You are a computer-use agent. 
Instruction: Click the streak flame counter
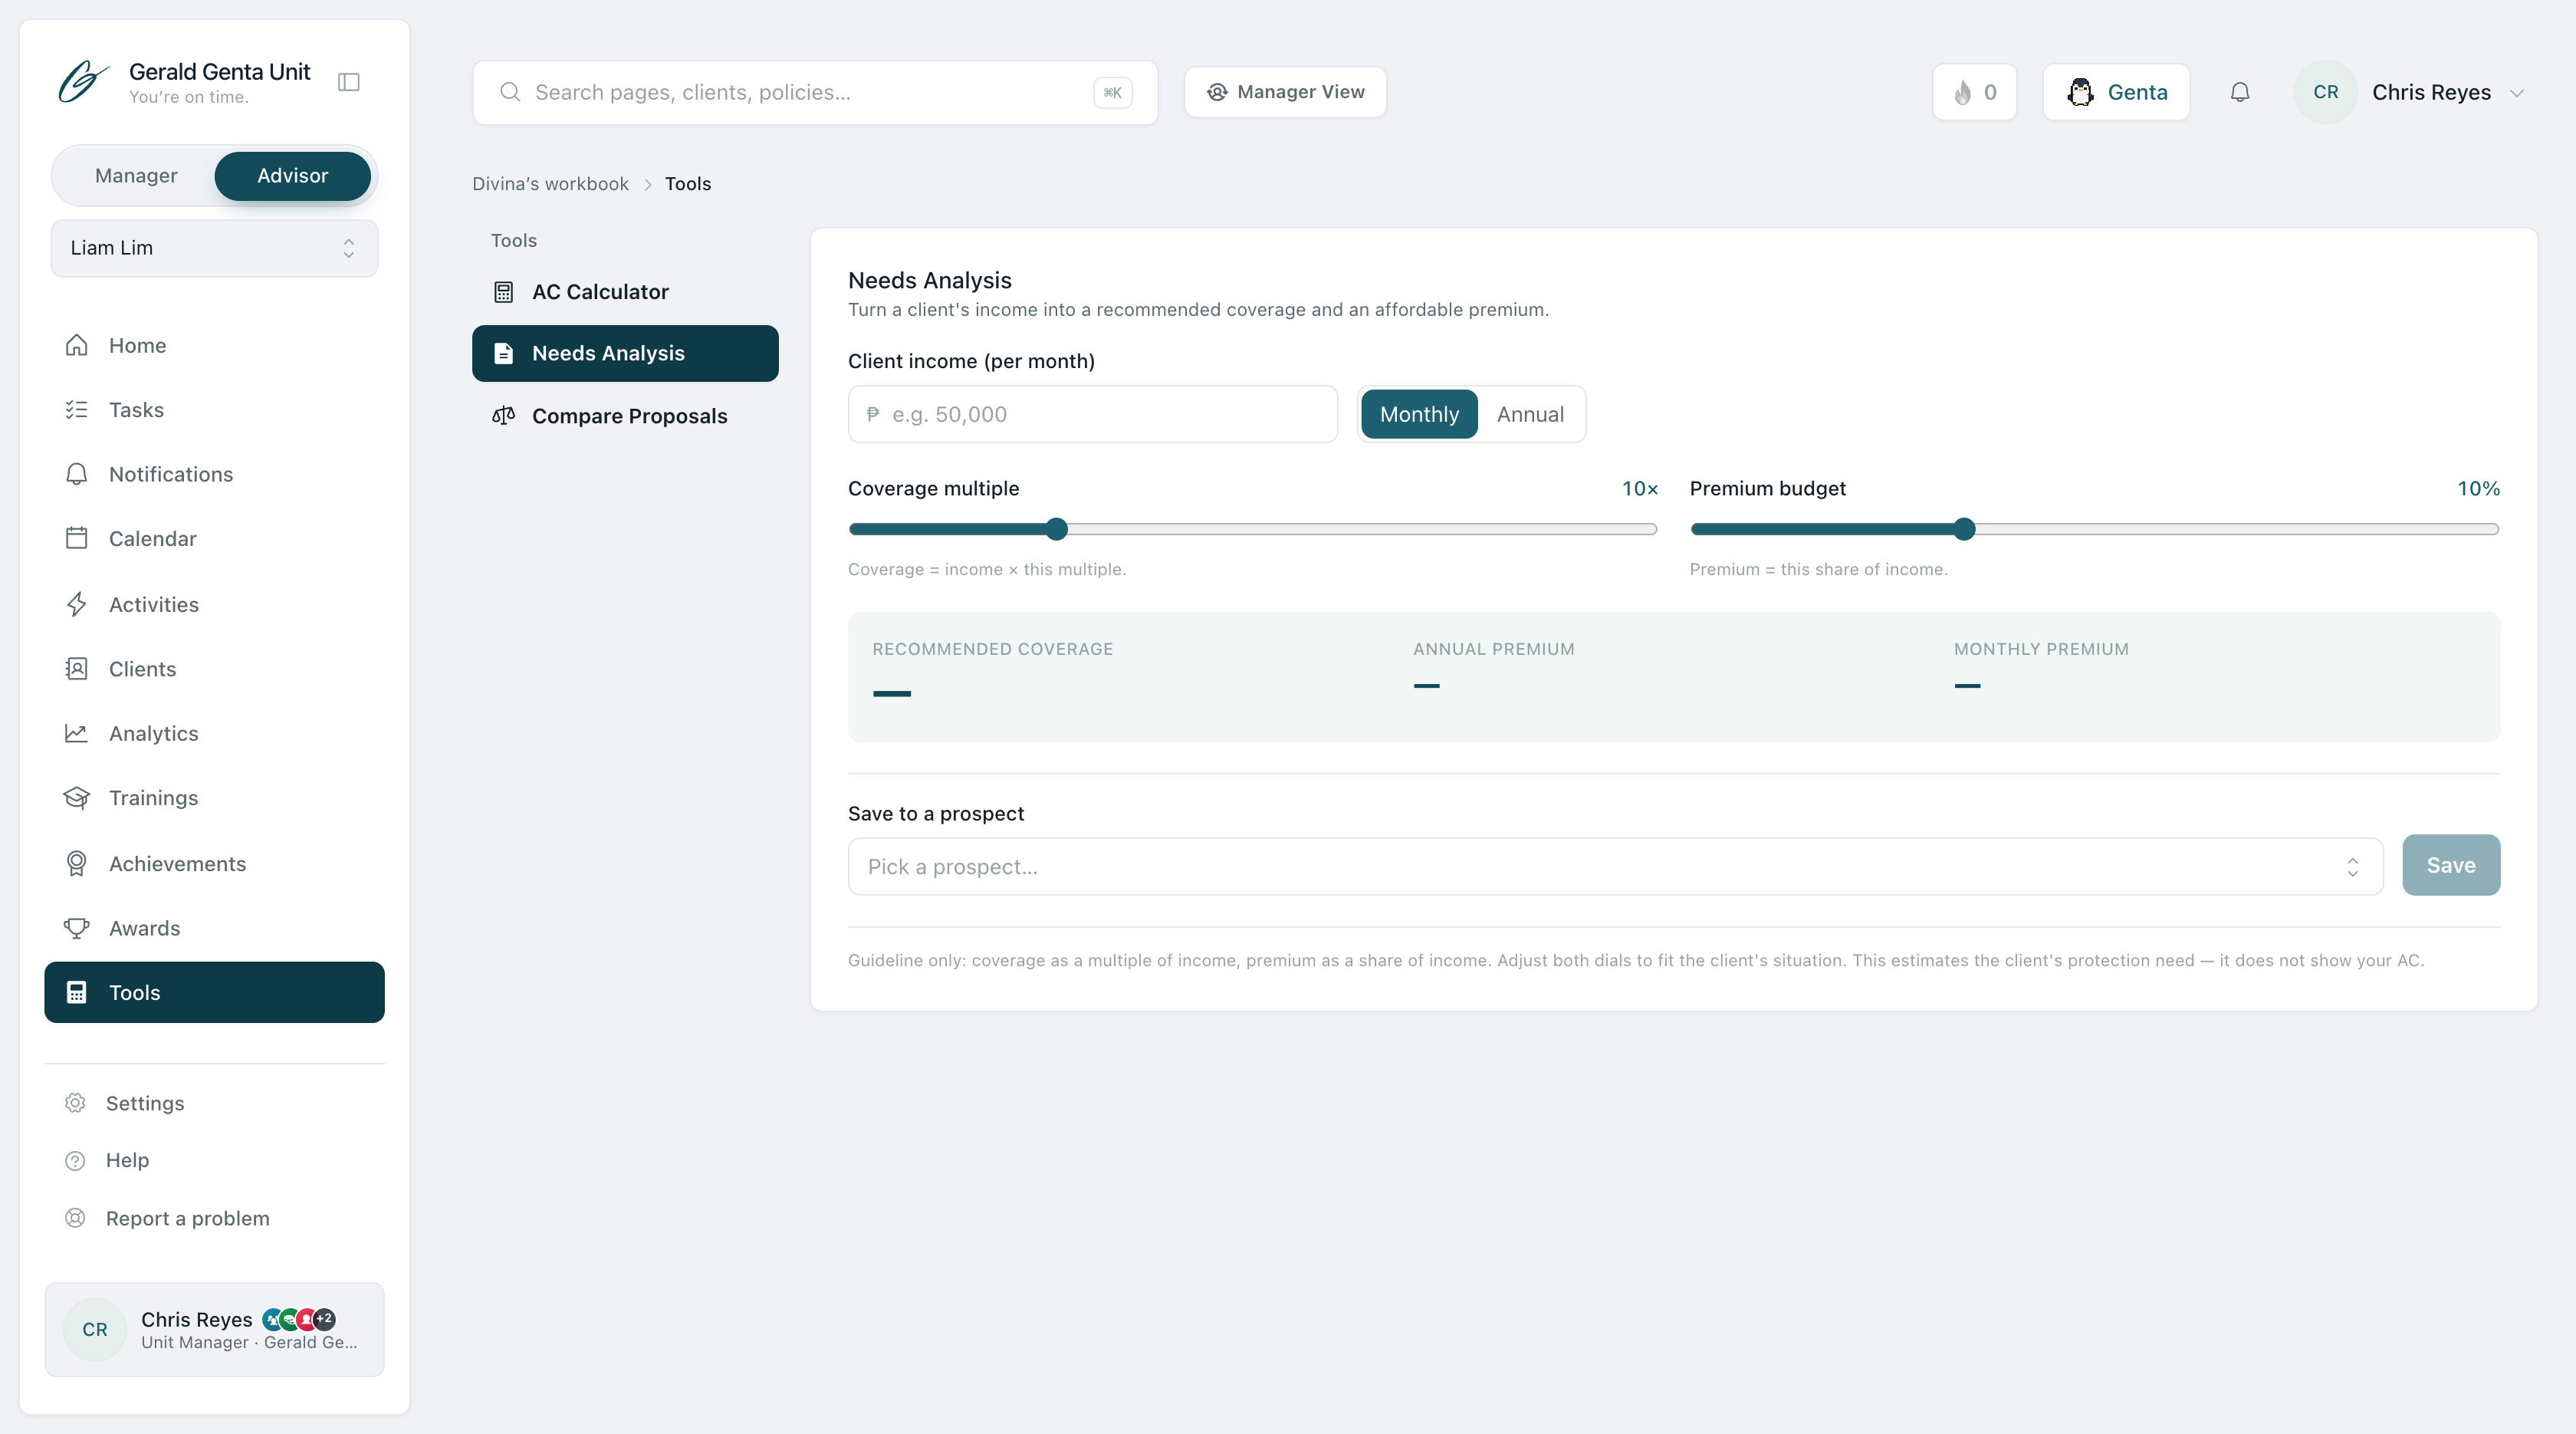(x=1975, y=92)
